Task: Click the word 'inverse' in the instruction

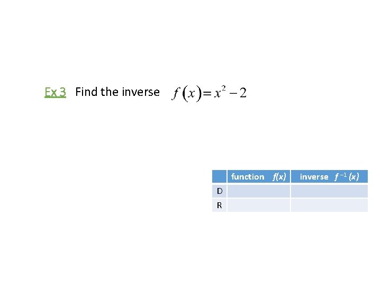Action: [141, 92]
